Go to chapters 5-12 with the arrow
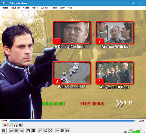146x134 pixels. 124,103
